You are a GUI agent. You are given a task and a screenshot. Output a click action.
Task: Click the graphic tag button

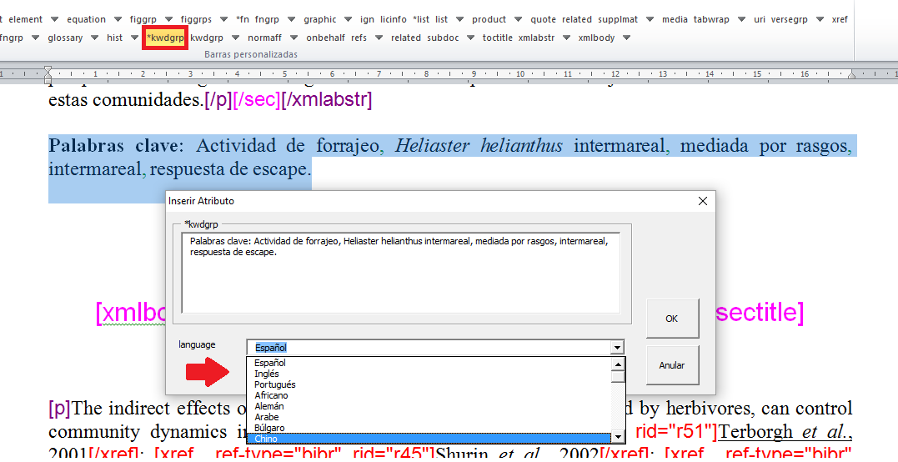pos(319,19)
